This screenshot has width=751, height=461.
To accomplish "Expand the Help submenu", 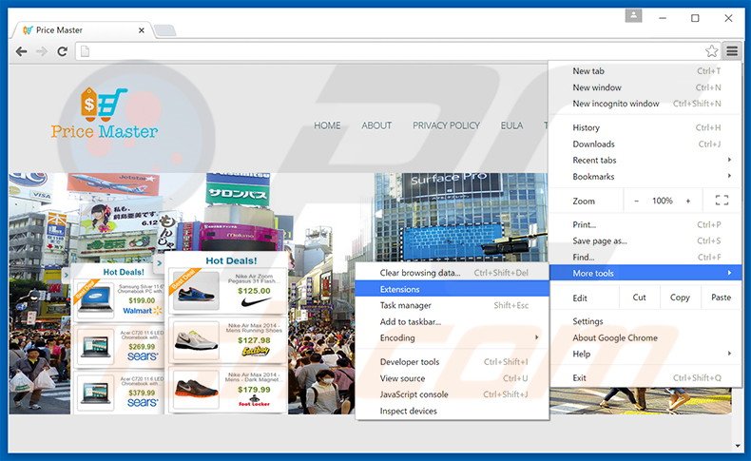I will pyautogui.click(x=645, y=354).
